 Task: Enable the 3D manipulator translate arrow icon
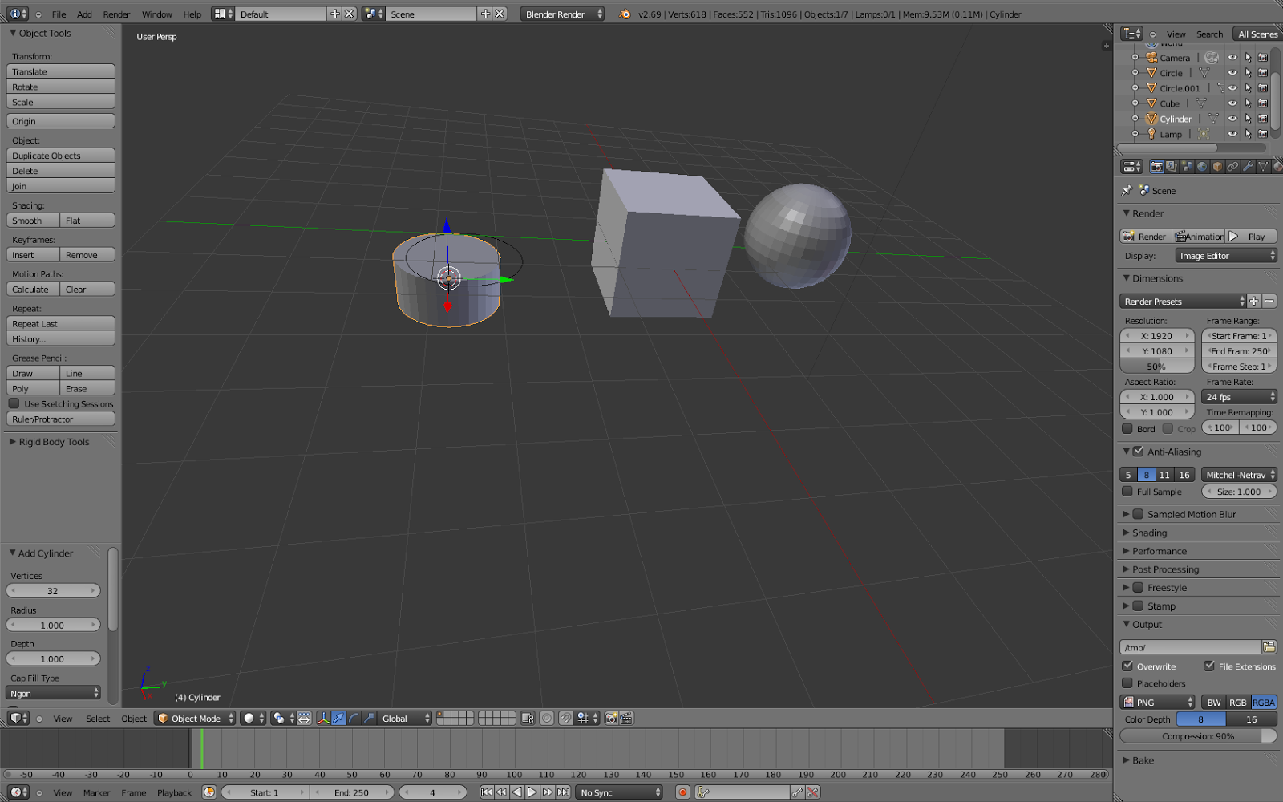point(338,719)
